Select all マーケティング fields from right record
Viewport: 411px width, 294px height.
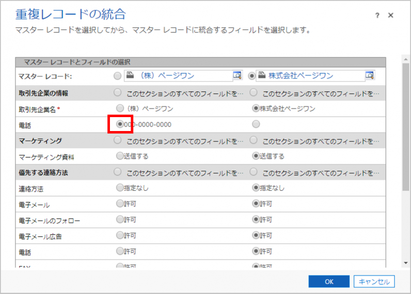pyautogui.click(x=254, y=140)
